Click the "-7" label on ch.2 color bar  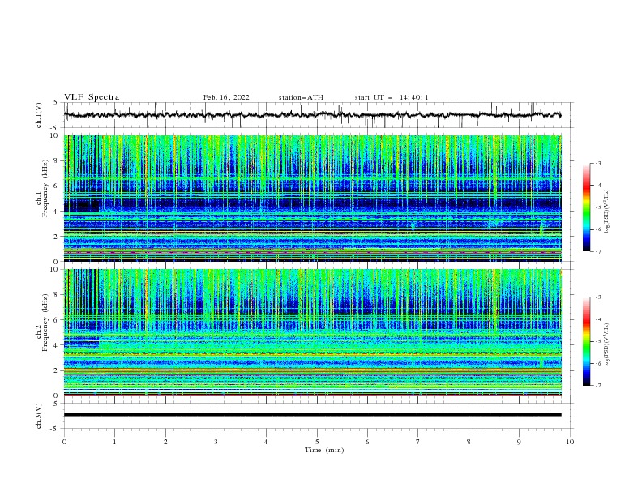(598, 386)
